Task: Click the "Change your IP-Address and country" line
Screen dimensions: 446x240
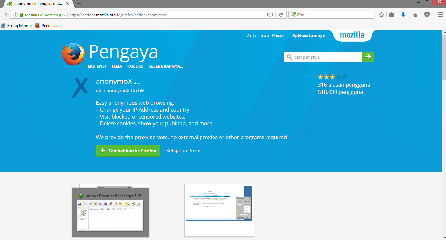Action: point(143,110)
